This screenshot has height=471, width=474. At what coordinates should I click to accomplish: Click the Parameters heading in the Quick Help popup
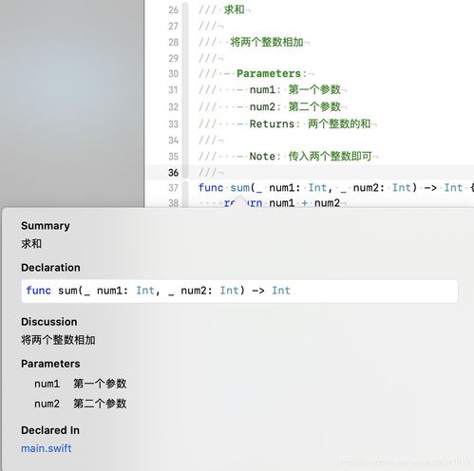point(50,364)
